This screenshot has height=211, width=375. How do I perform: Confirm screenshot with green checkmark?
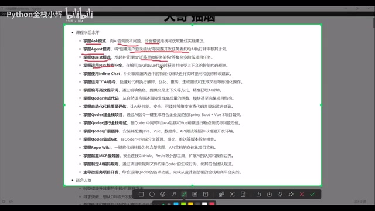[312, 194]
